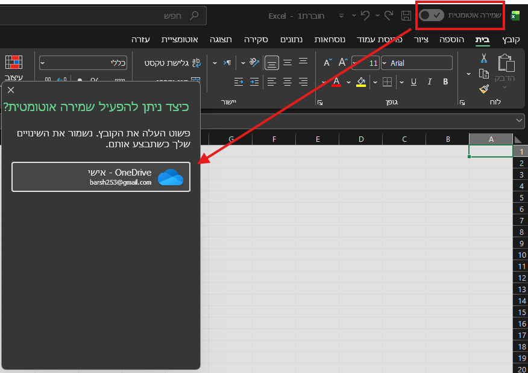Open the נוסחאות (Formulas) tab
This screenshot has width=528, height=373.
click(330, 39)
